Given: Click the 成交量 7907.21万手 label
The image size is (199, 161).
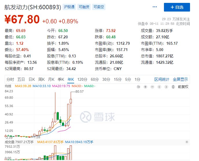Looking at the screenshot, I should 19,142.
